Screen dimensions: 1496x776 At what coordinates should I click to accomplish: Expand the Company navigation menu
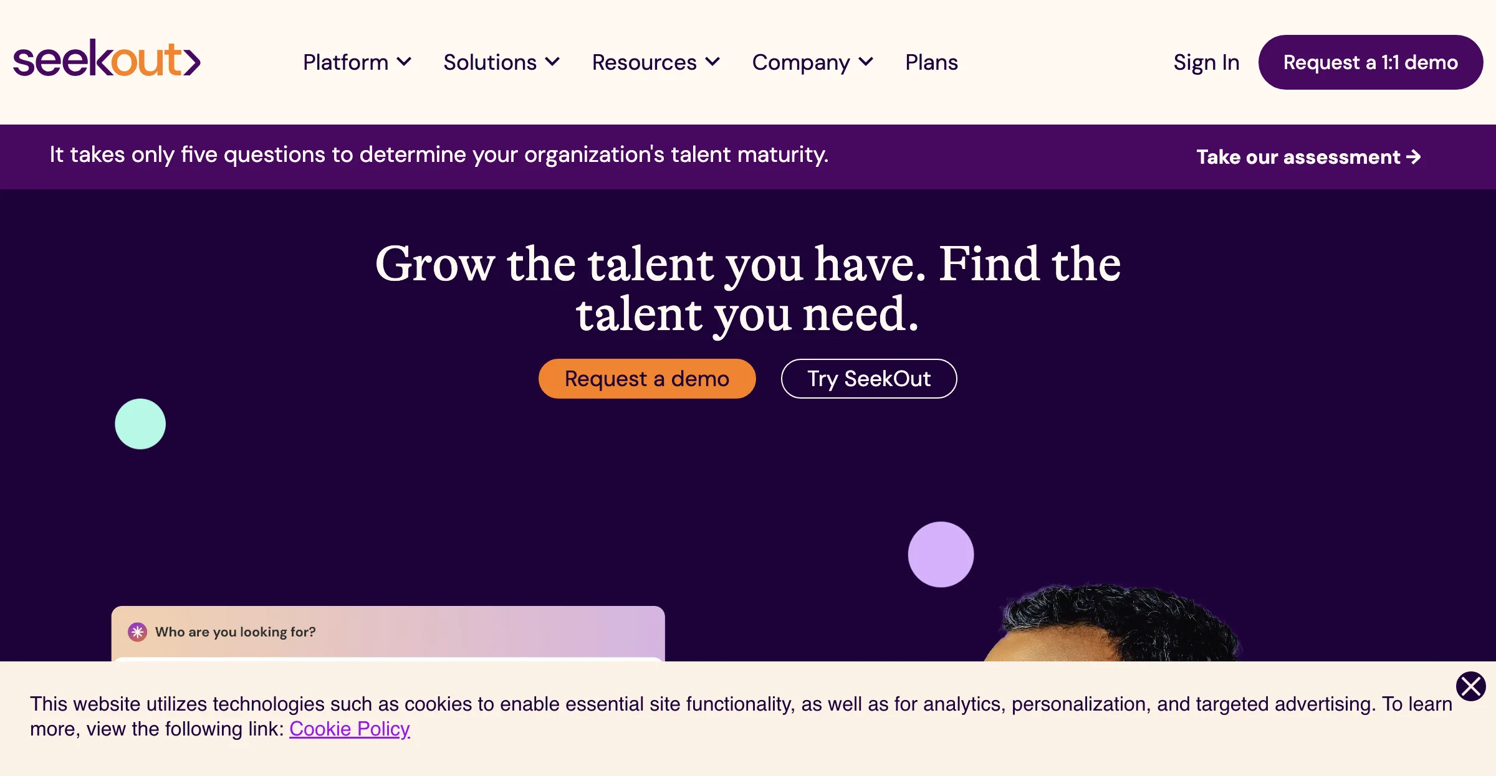tap(812, 62)
